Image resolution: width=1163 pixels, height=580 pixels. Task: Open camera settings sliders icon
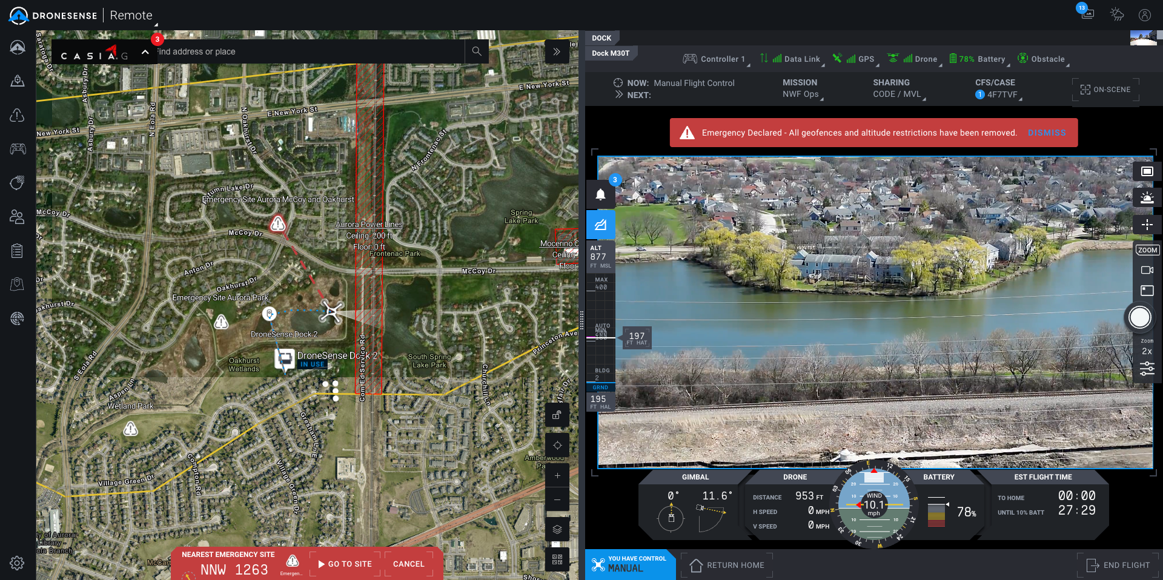click(x=1147, y=369)
